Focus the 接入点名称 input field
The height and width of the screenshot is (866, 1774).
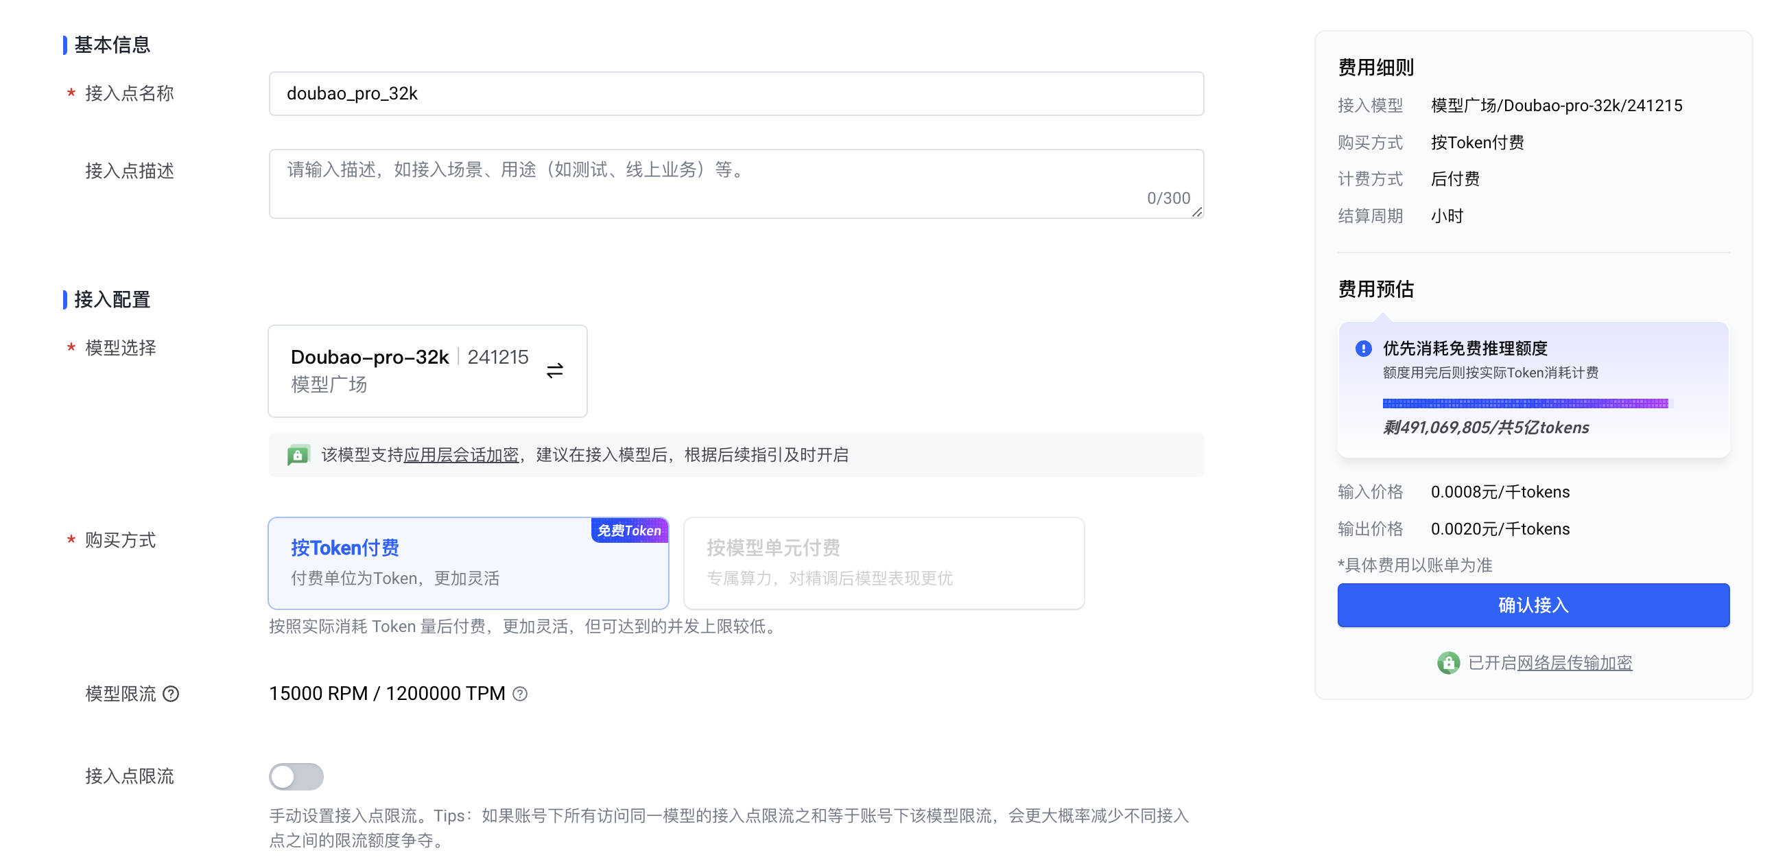(735, 94)
